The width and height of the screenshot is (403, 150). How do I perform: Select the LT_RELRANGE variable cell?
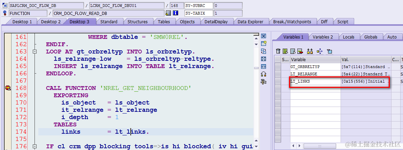tap(315, 74)
